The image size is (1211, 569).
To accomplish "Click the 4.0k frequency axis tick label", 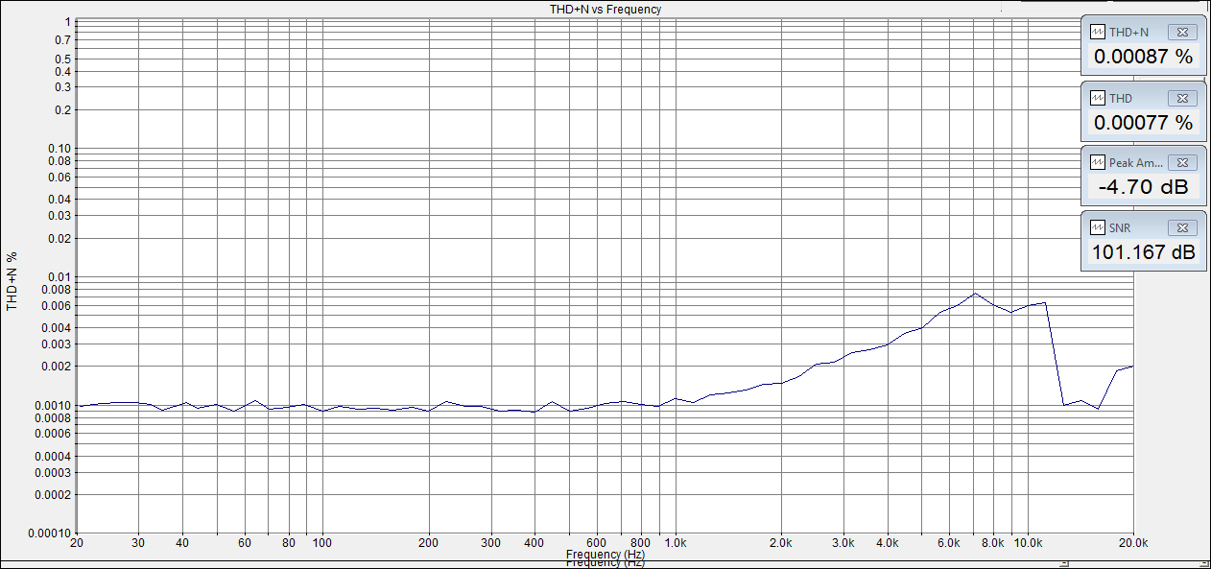I will click(x=888, y=543).
